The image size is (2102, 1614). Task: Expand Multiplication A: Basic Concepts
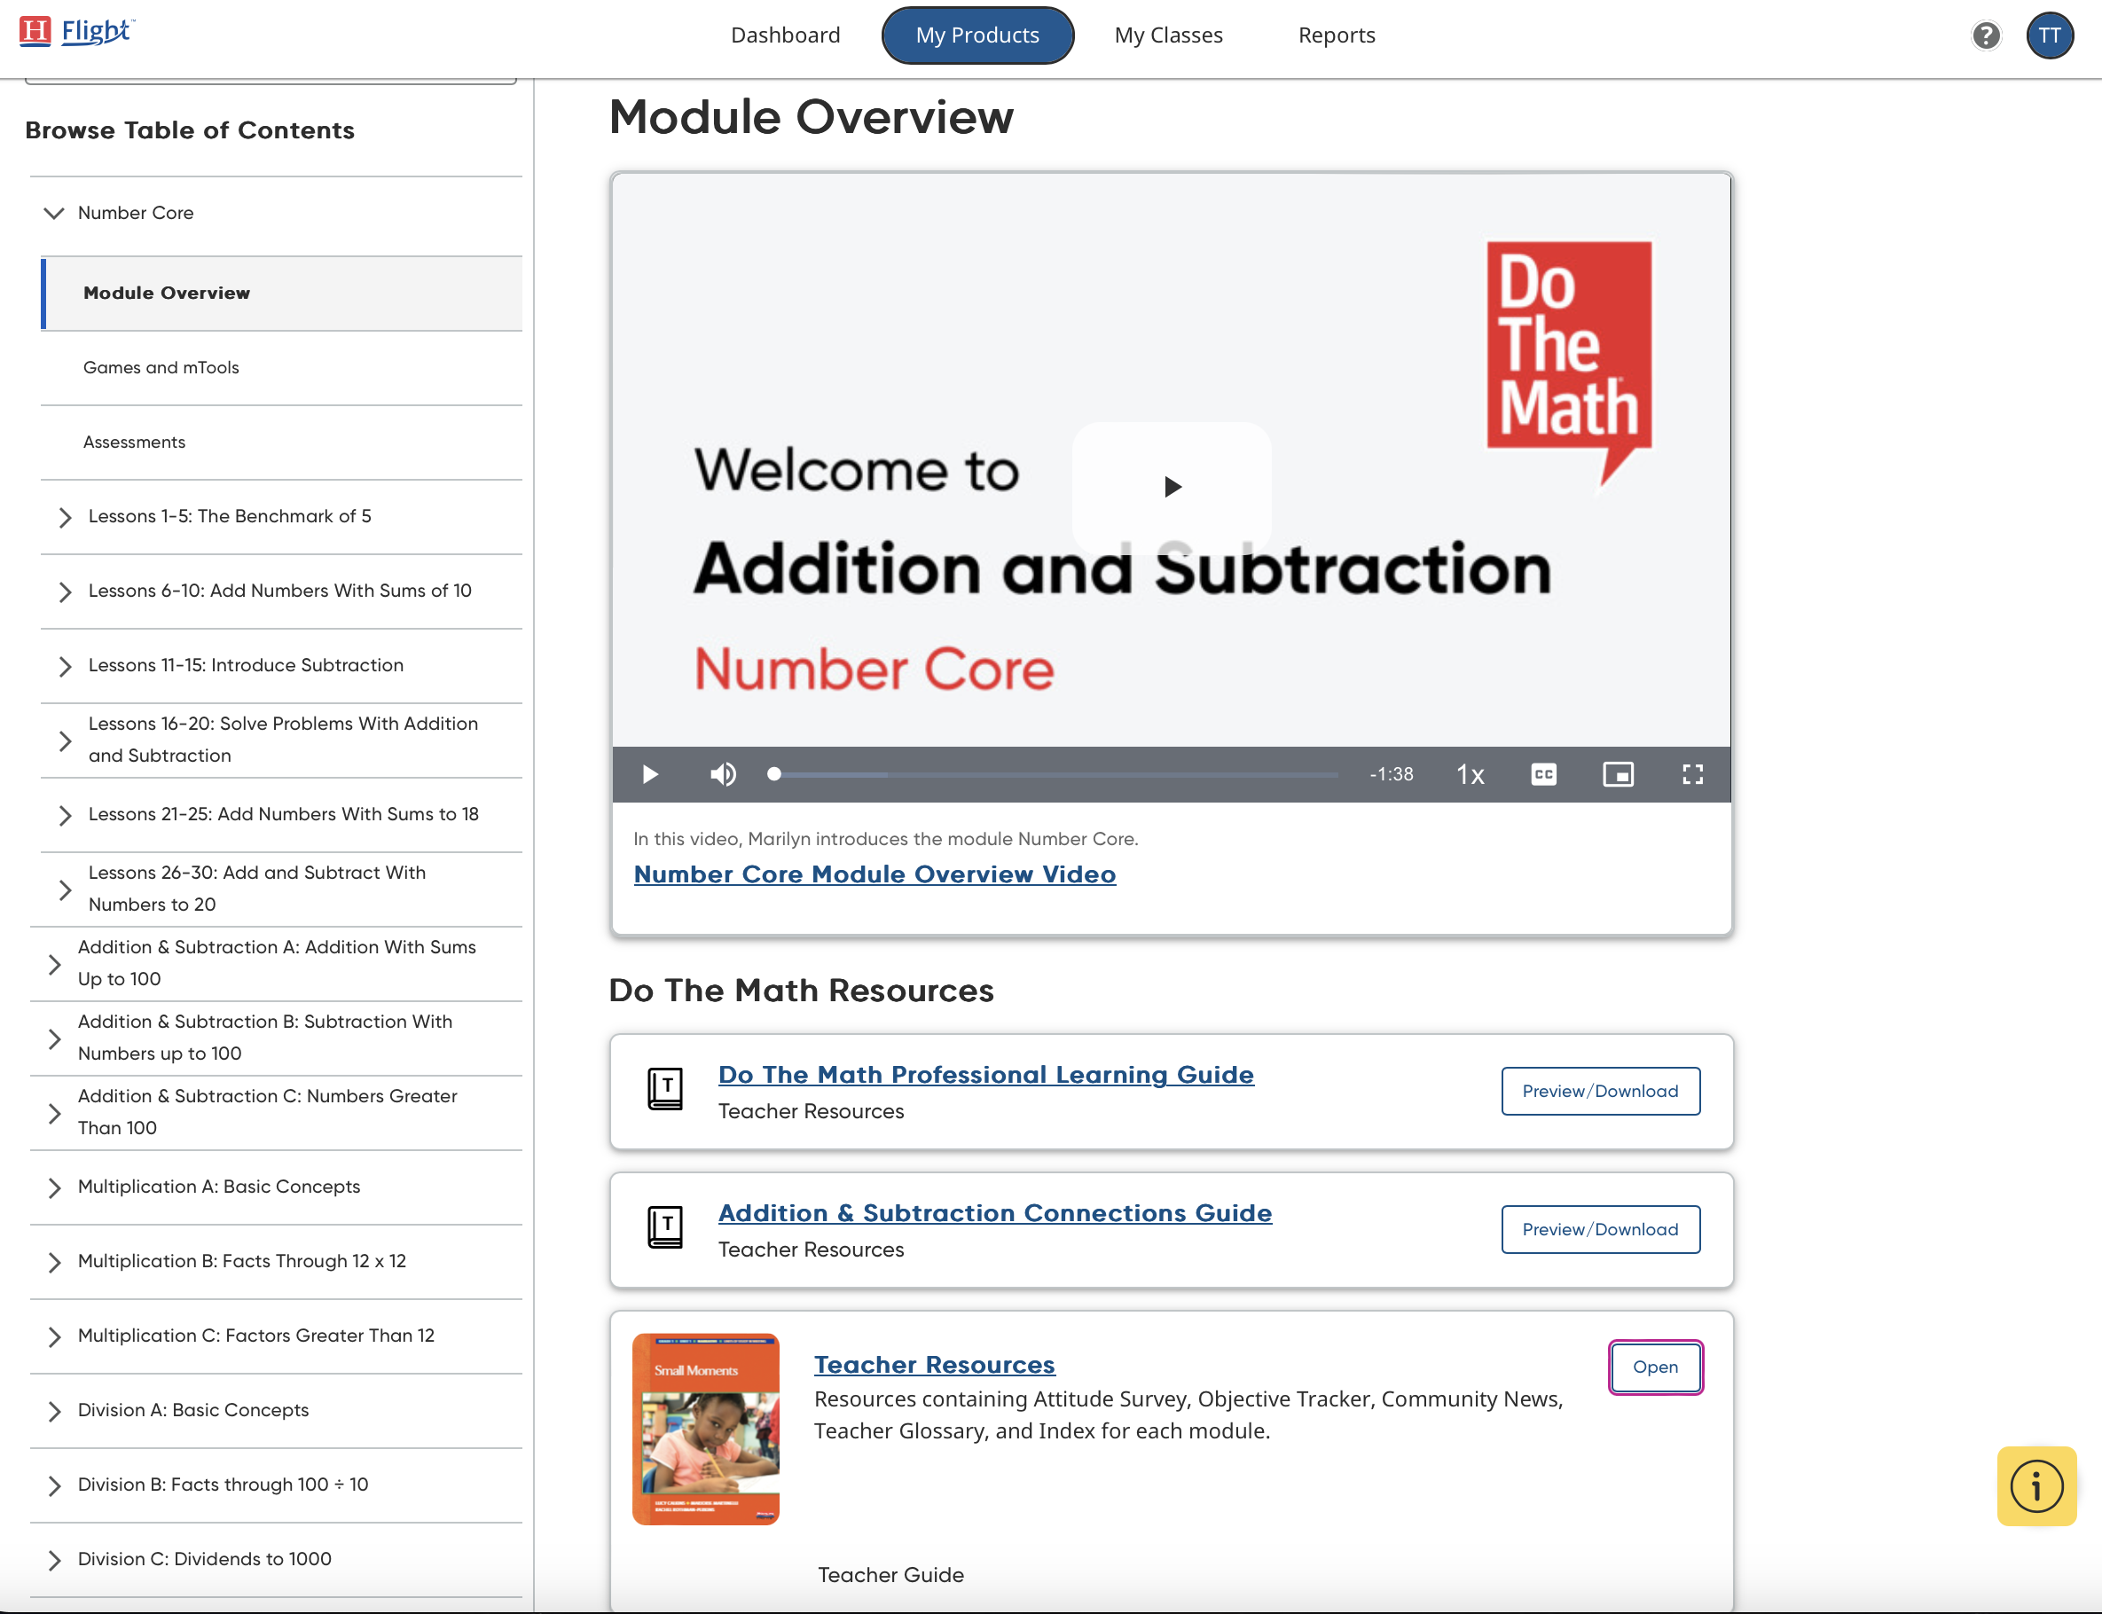point(55,1187)
